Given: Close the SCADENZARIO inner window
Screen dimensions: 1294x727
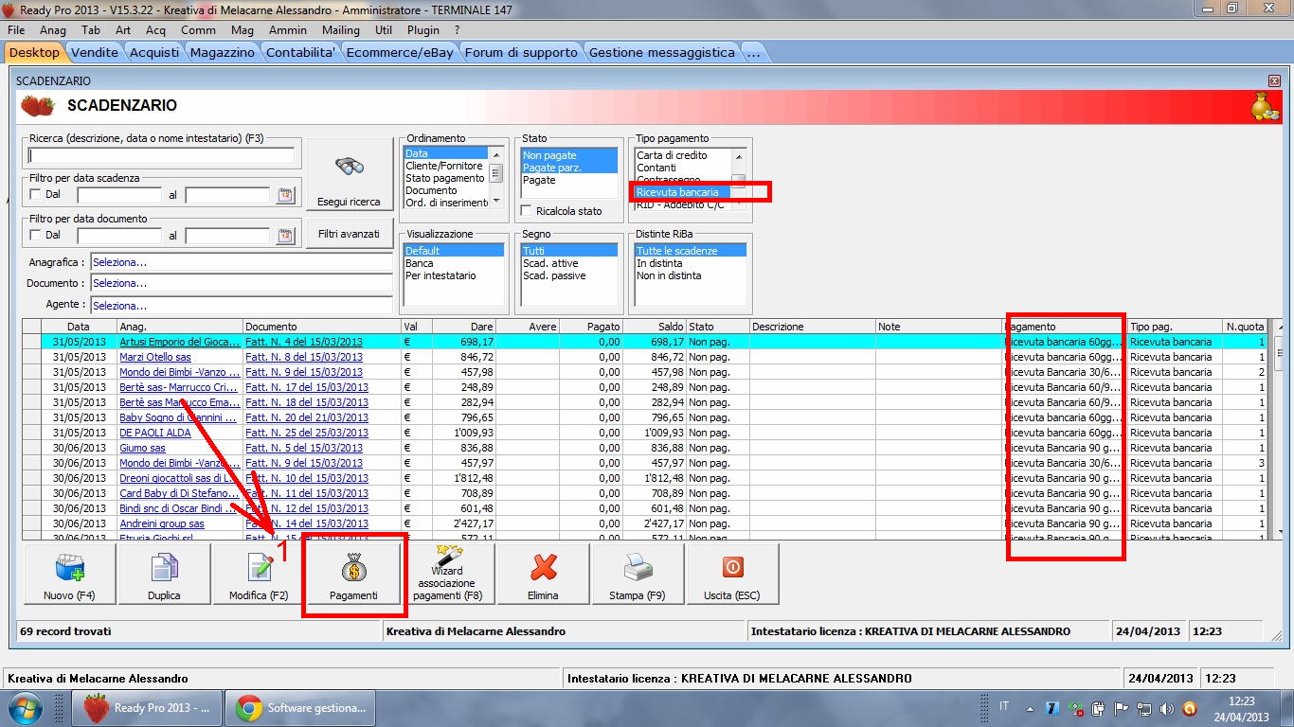Looking at the screenshot, I should 1274,81.
